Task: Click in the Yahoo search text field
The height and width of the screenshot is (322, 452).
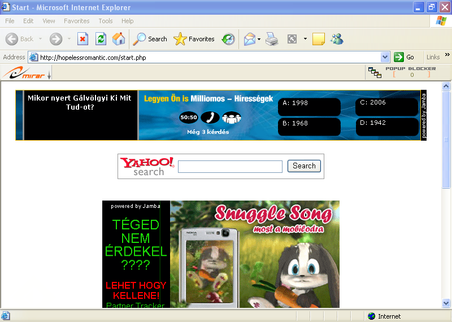Action: pyautogui.click(x=230, y=167)
